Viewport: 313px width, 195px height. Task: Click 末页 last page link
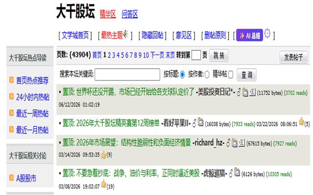tap(170, 55)
